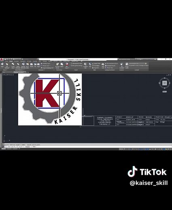Open the Set Location tool
Screen dimensions: 172x210
(121, 65)
